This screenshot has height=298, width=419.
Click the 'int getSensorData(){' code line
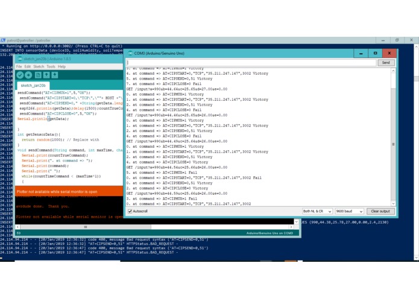(39, 135)
